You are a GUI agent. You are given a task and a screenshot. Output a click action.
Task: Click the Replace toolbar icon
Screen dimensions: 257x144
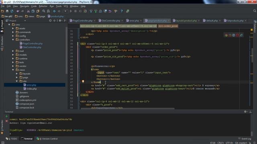click(48, 11)
